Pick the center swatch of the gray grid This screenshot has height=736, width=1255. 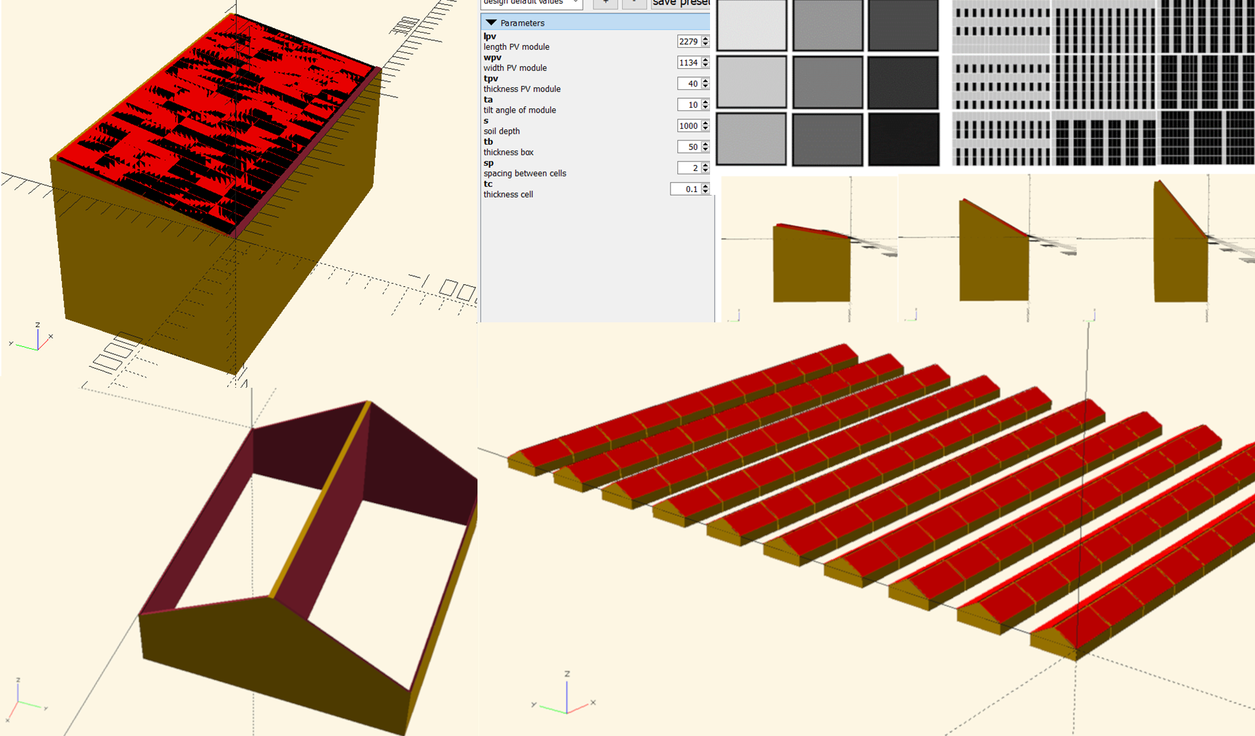pos(827,82)
